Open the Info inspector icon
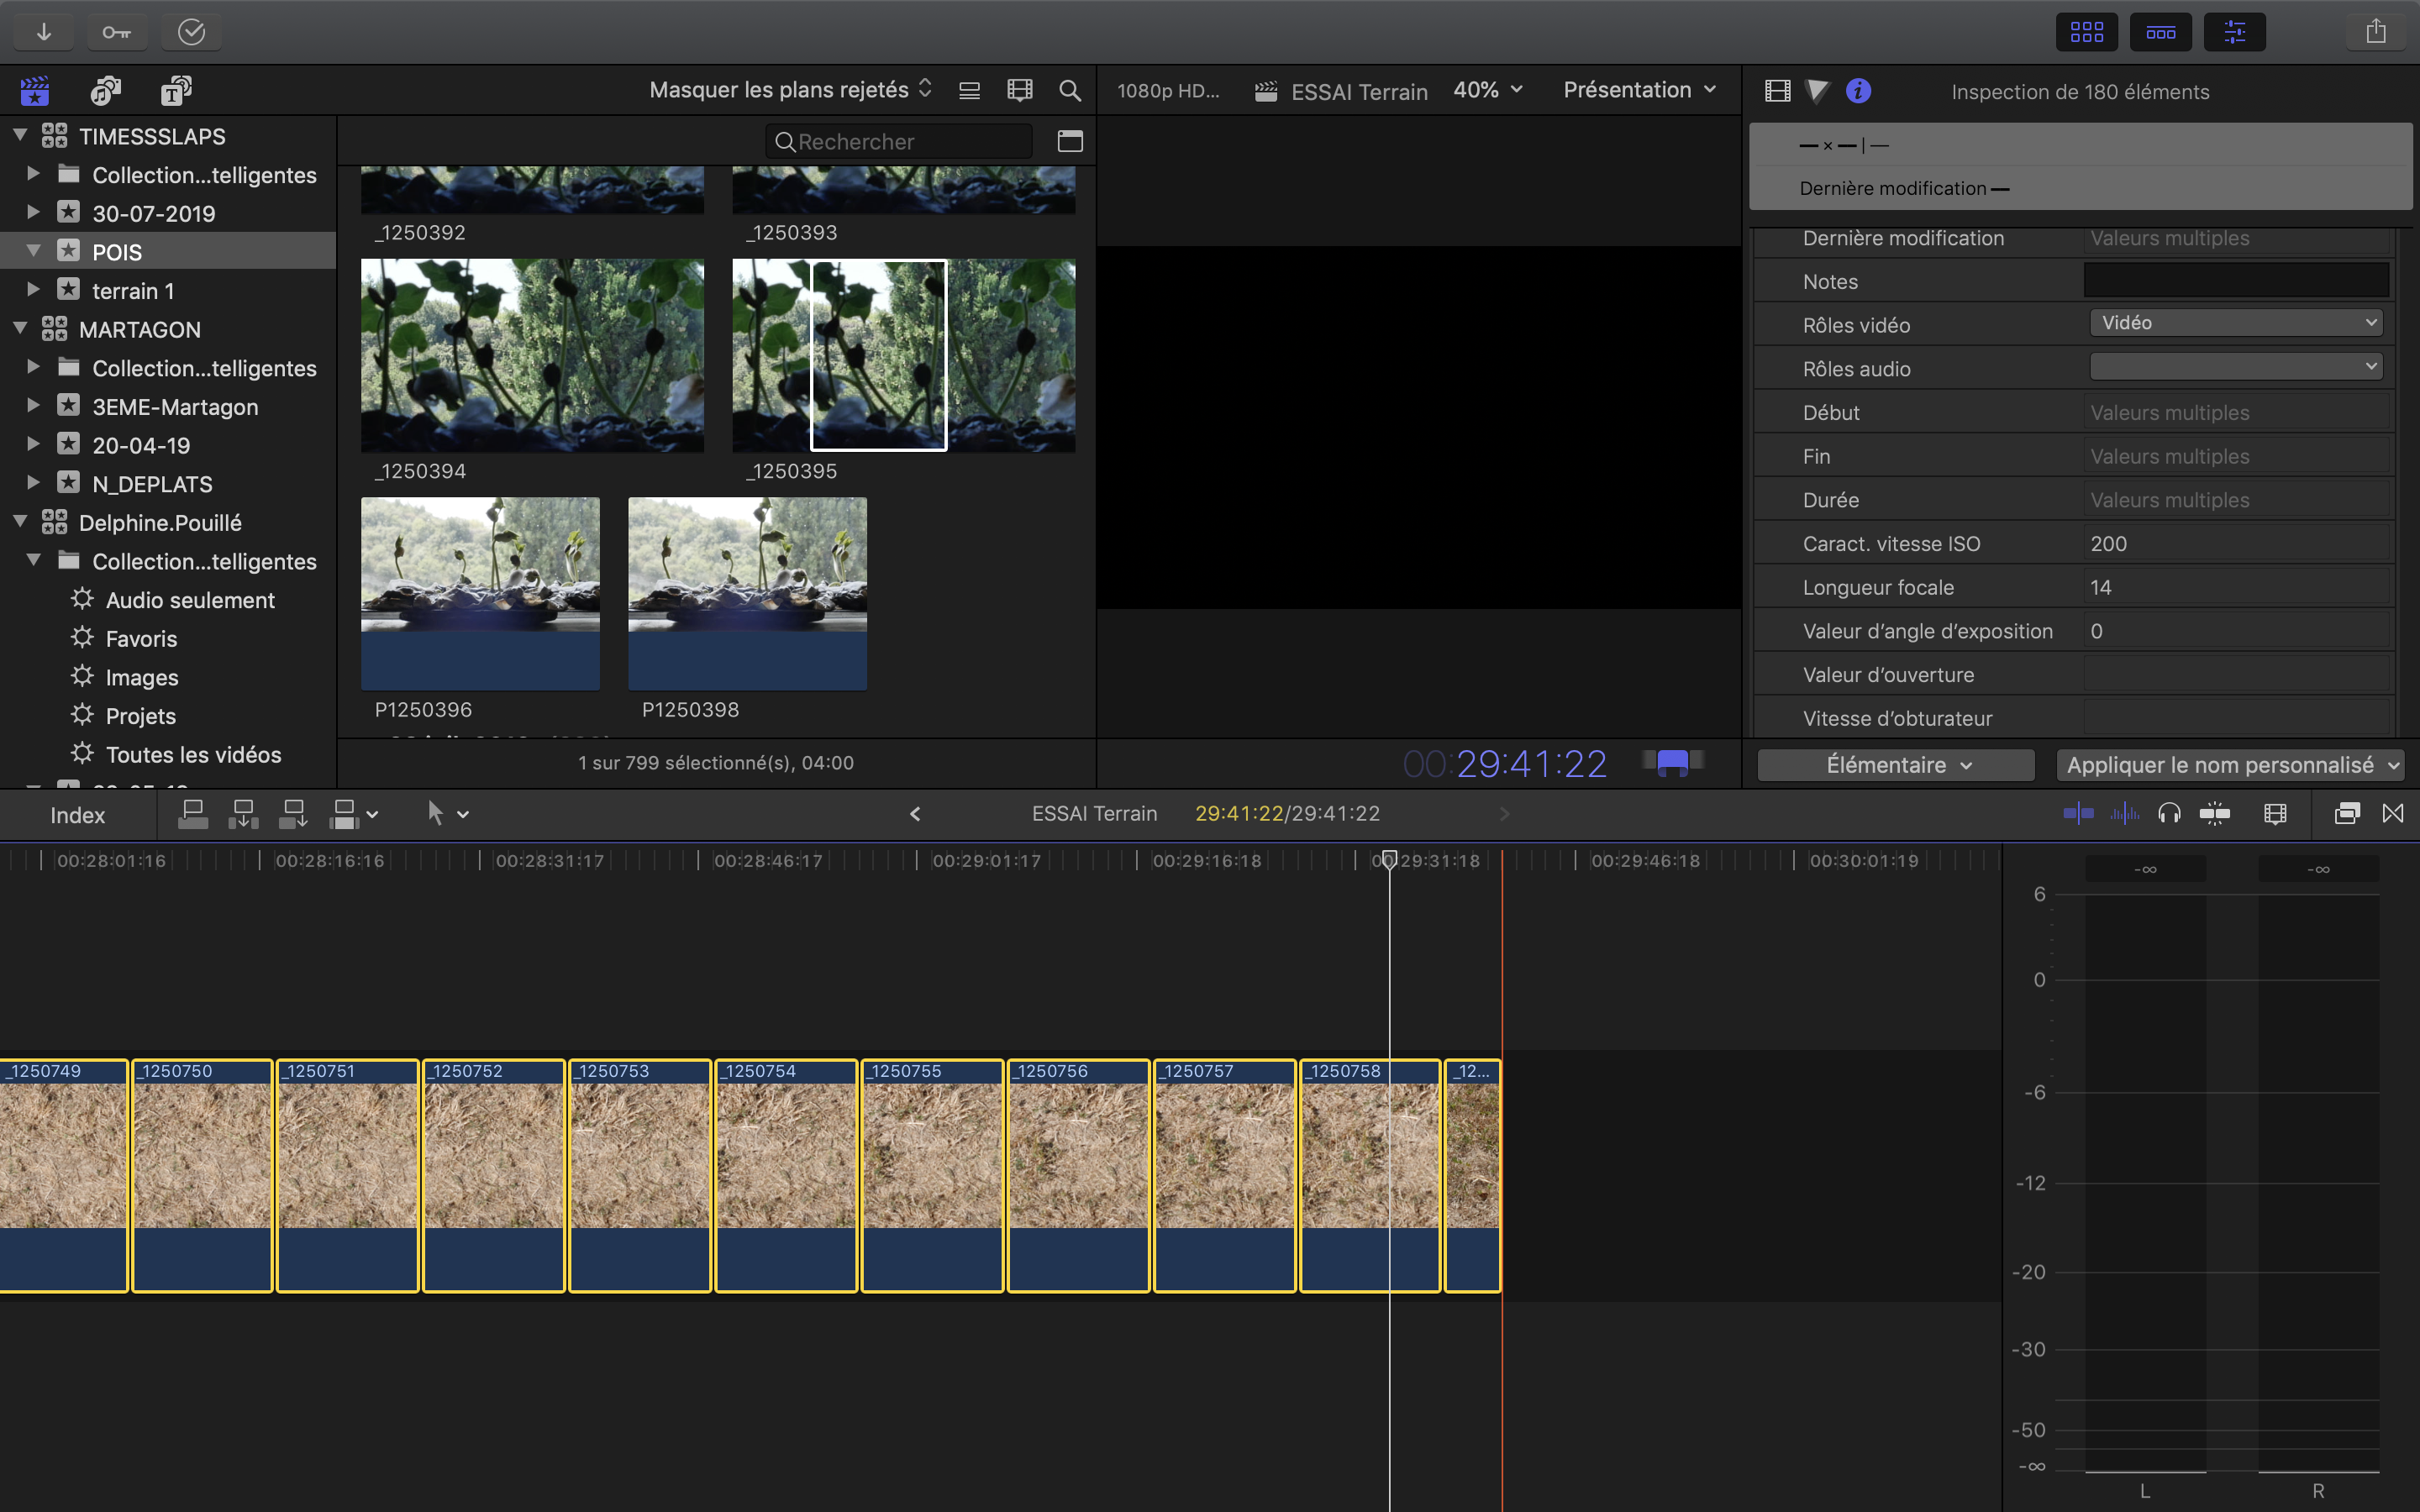 [x=1858, y=91]
